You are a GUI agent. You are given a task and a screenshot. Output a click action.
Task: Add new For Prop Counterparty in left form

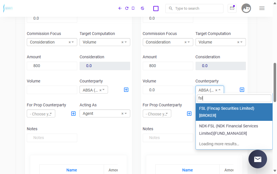pos(73,113)
